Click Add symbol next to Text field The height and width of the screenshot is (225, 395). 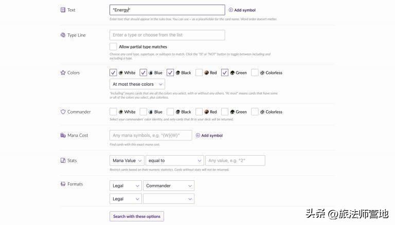pyautogui.click(x=242, y=10)
